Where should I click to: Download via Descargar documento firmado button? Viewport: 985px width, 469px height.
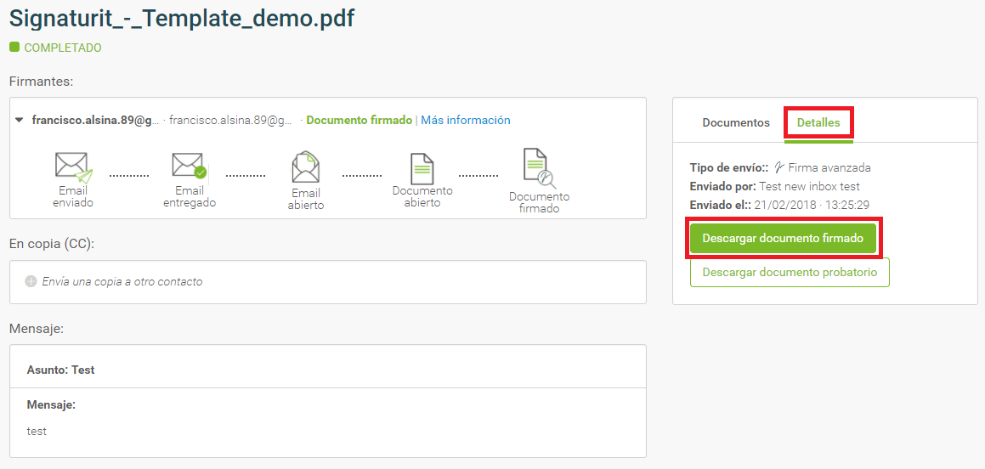coord(783,239)
